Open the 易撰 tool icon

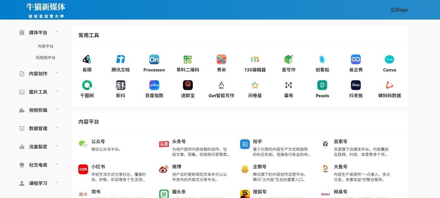[87, 59]
